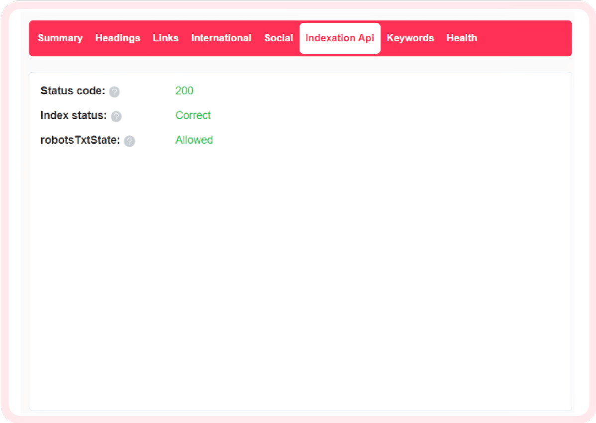Switch to the Keywords tab
This screenshot has width=596, height=423.
410,38
